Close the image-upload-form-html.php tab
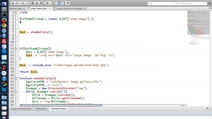212x119 pixels. [x=85, y=9]
